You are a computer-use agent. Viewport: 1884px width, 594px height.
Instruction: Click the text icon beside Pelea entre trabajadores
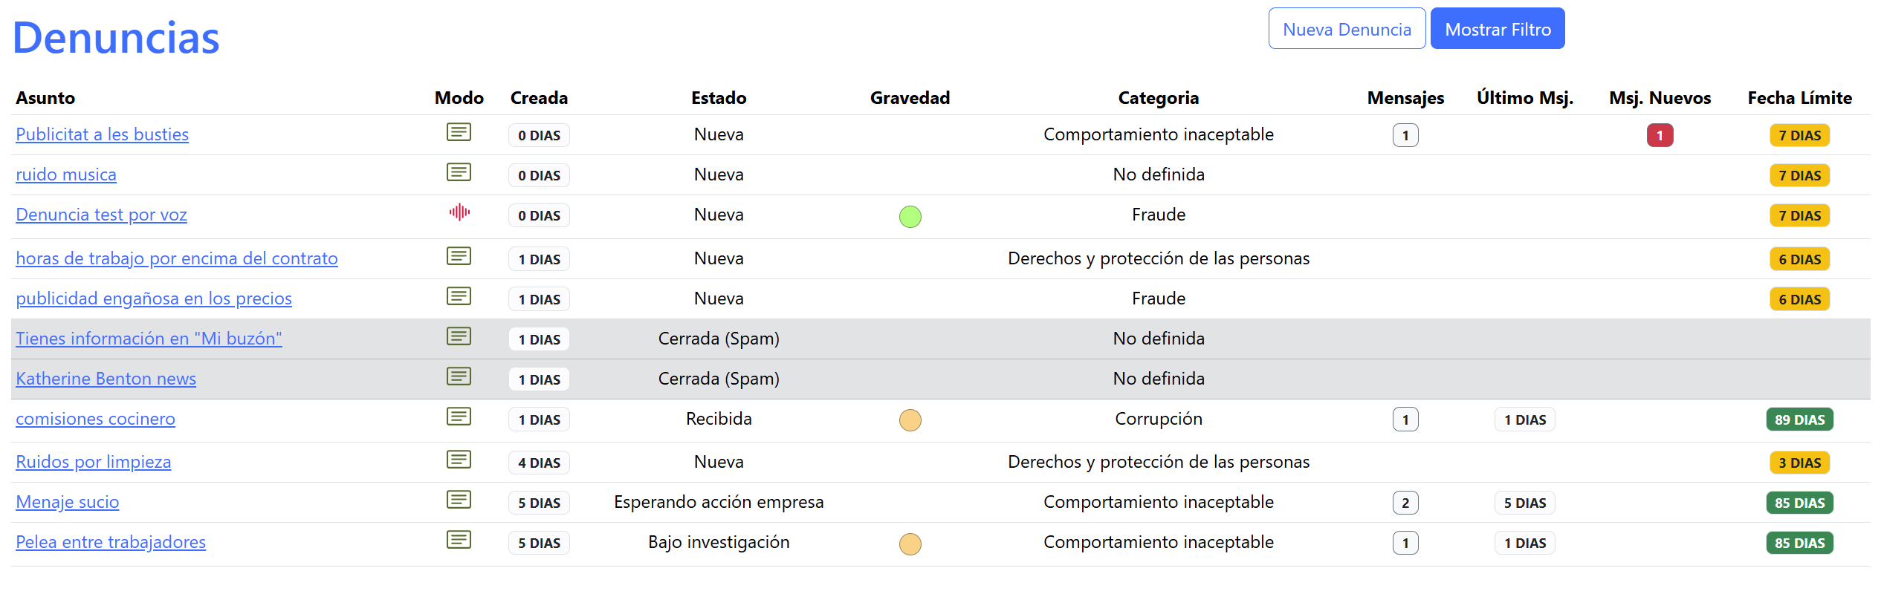click(x=459, y=540)
